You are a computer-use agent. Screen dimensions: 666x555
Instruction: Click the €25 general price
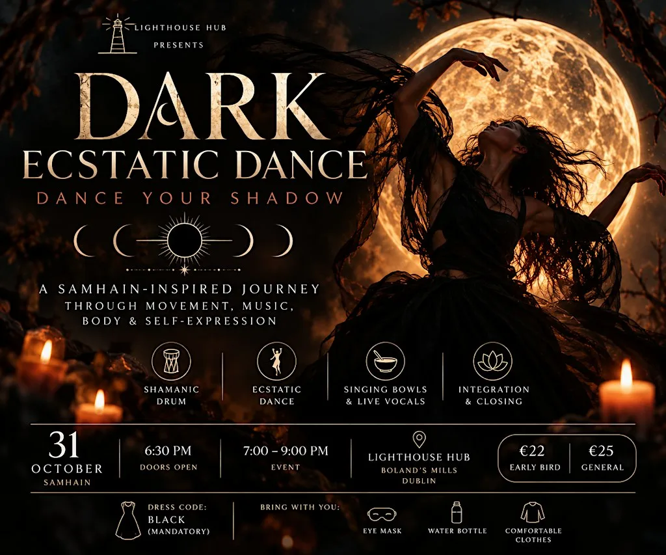[x=601, y=450]
